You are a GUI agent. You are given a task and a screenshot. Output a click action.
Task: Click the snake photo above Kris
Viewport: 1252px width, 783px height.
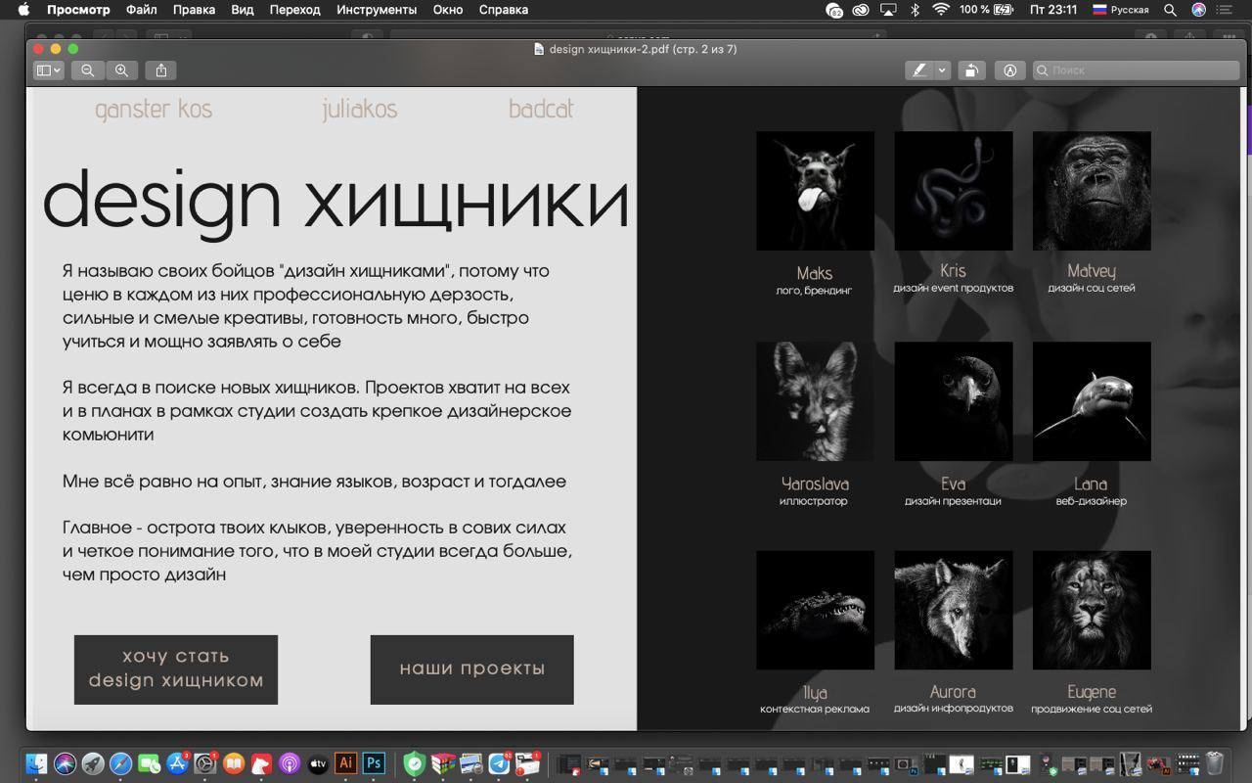[x=954, y=191]
